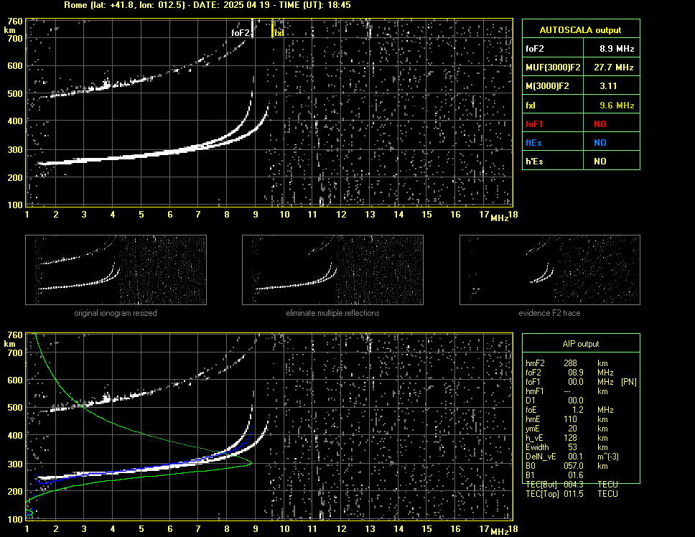This screenshot has width=695, height=537.
Task: Select the "AUTOSCALA output" table header
Action: coord(581,30)
